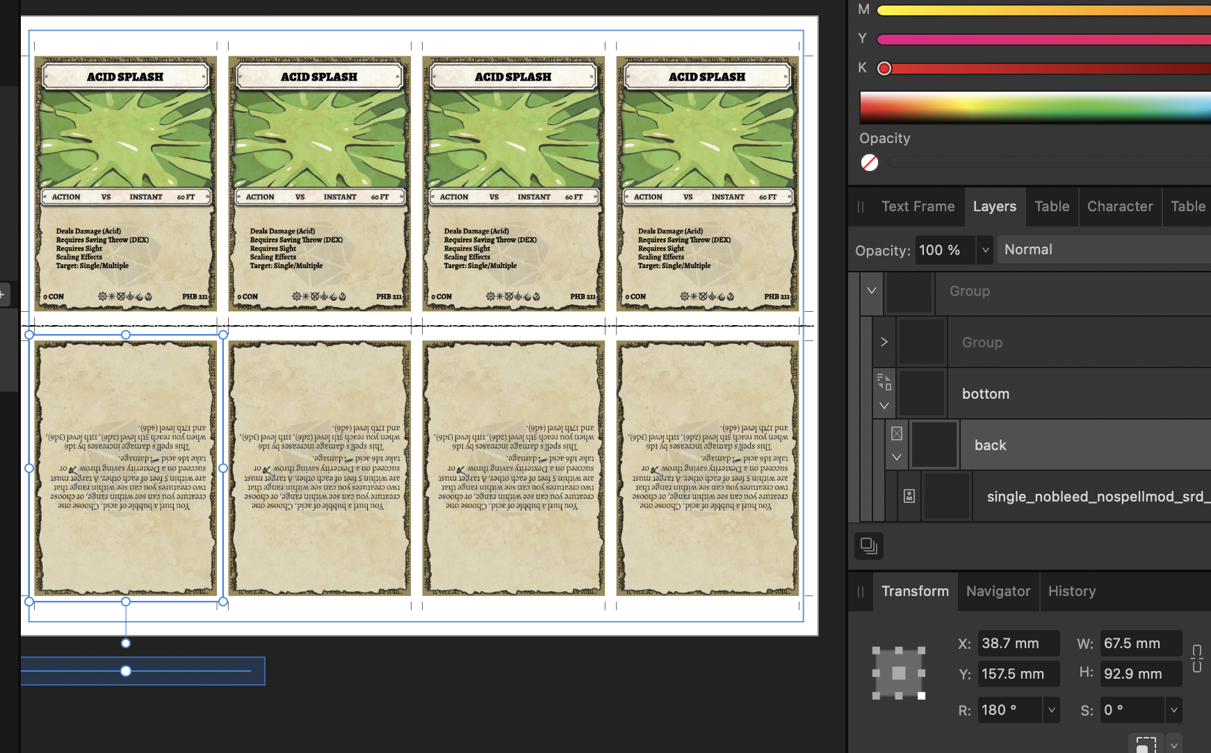Viewport: 1211px width, 753px height.
Task: Click the Y position field 157.5 mm
Action: tap(1018, 674)
